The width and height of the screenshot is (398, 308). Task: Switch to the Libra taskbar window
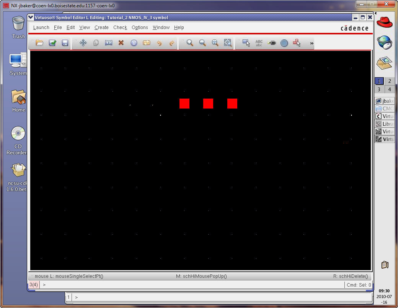coord(385,124)
